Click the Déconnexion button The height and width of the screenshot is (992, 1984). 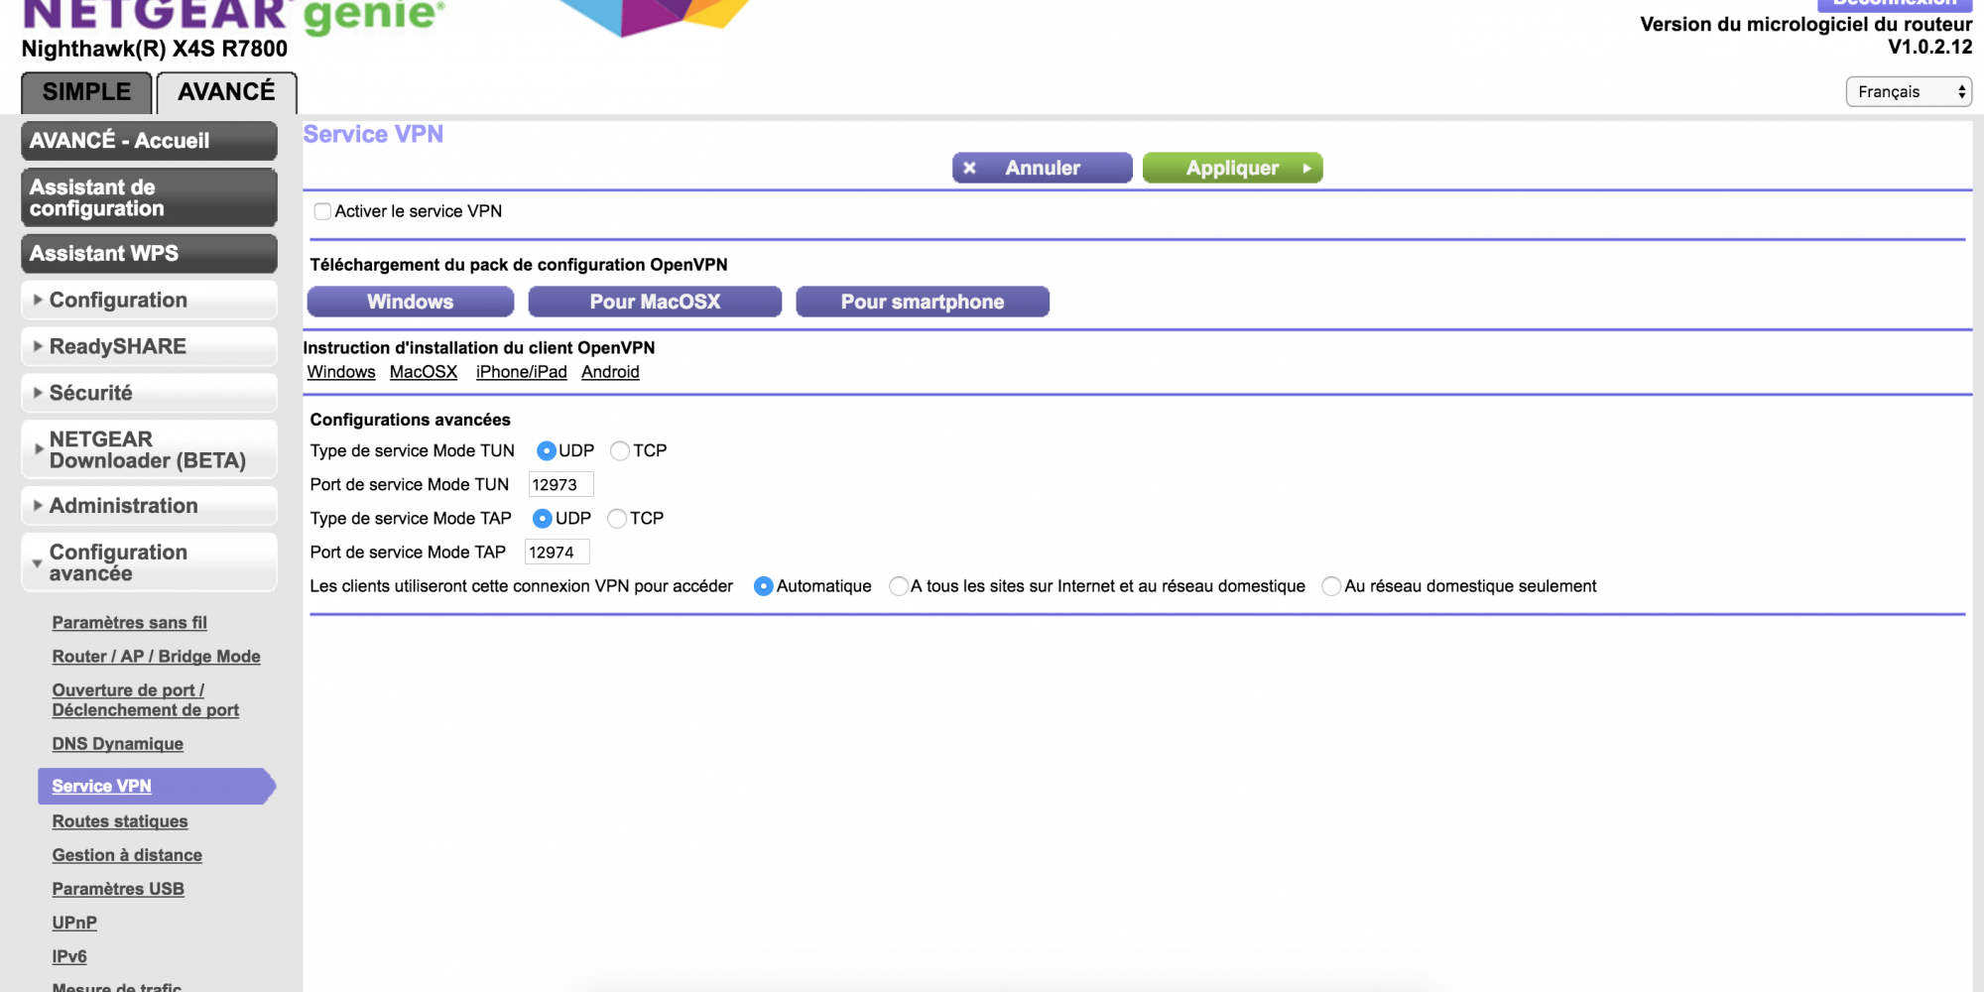coord(1895,4)
